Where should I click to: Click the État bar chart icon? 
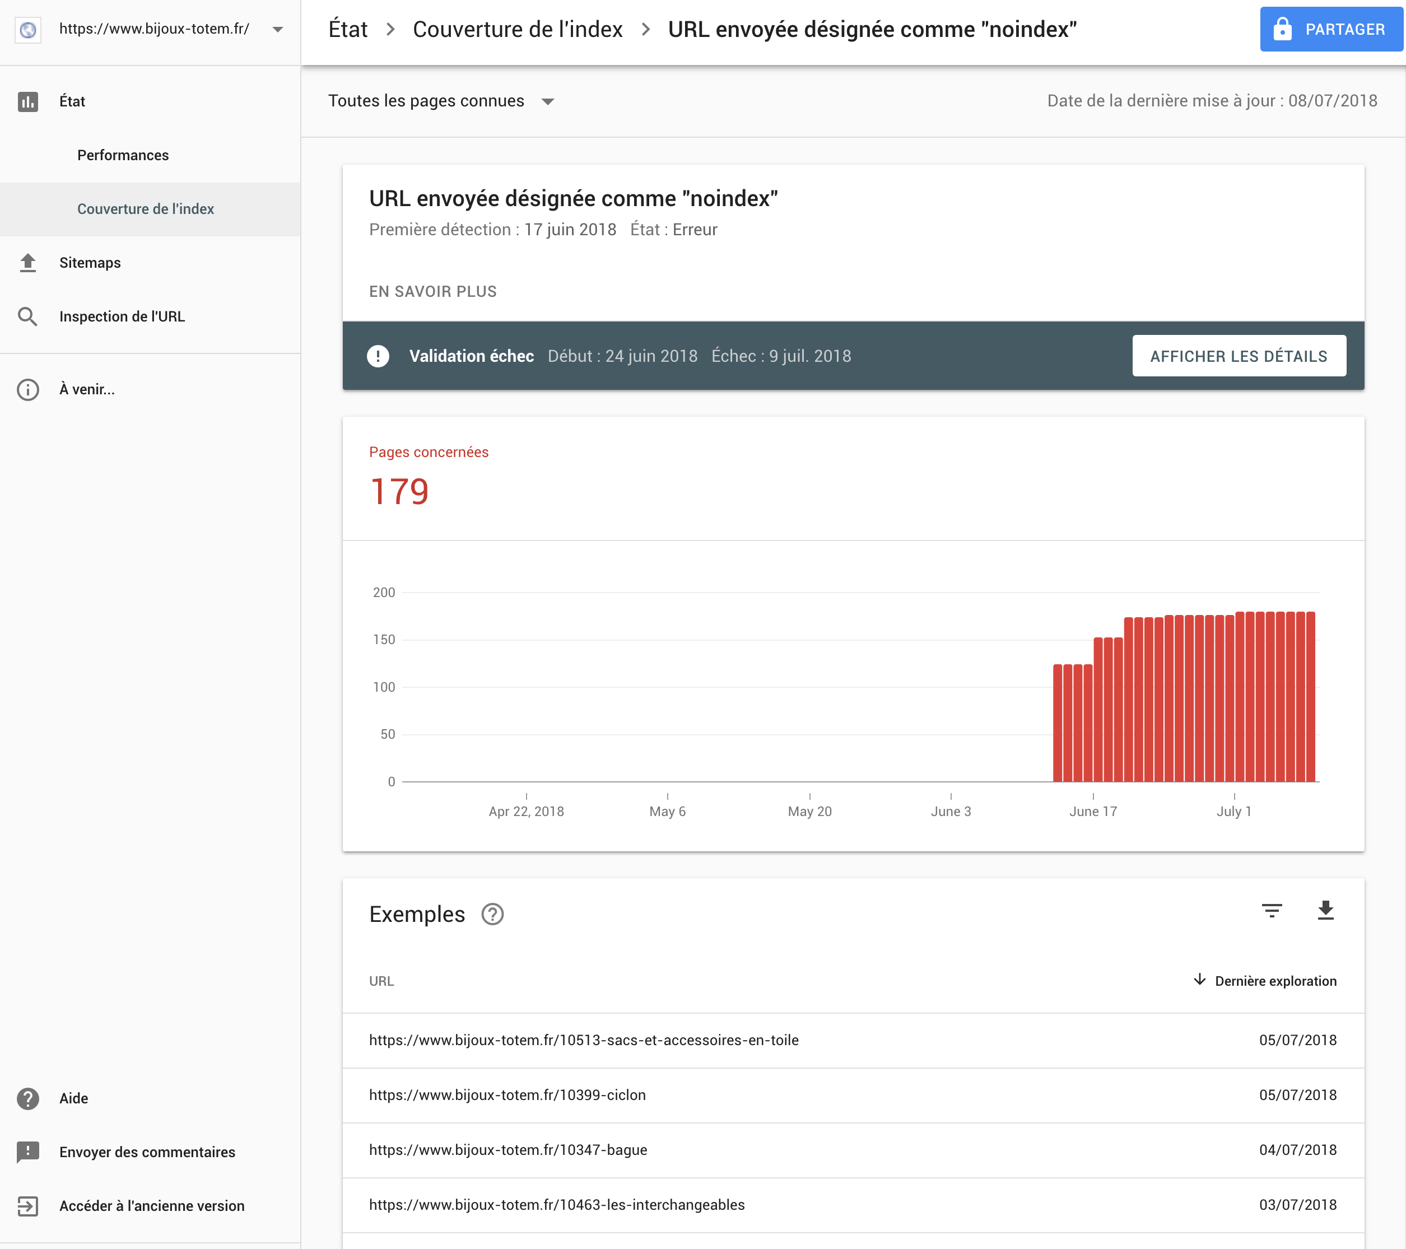(27, 102)
